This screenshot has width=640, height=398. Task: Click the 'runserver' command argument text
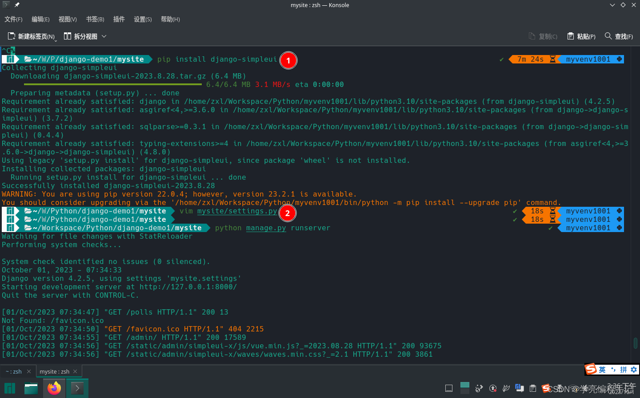[x=310, y=228]
